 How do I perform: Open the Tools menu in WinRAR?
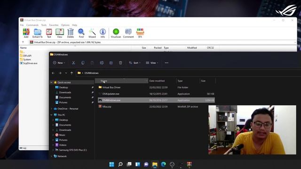click(44, 25)
